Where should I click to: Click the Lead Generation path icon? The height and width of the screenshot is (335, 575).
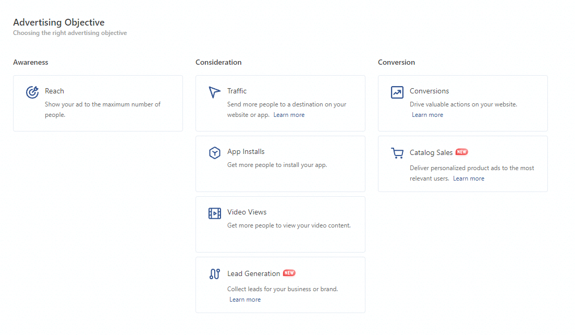click(x=215, y=274)
